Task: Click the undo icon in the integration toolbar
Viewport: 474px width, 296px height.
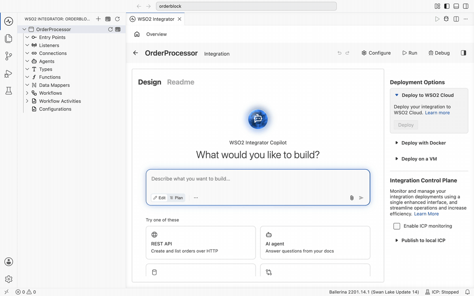Action: click(x=339, y=53)
